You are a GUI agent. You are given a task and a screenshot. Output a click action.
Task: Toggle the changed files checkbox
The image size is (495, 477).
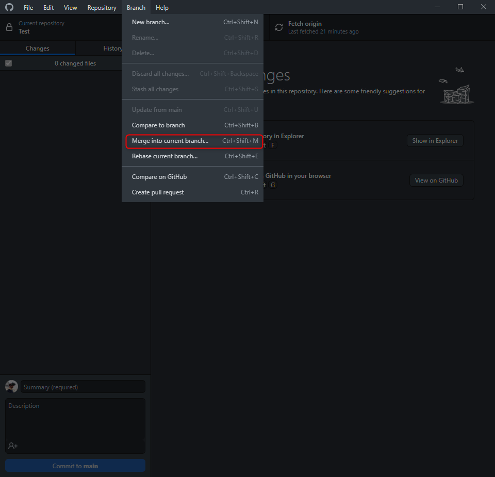(x=8, y=63)
